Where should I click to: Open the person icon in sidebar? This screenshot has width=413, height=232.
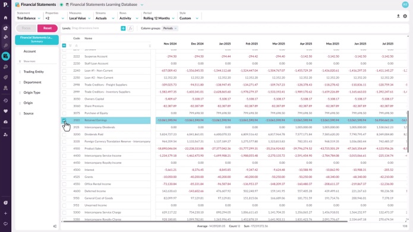[5, 88]
